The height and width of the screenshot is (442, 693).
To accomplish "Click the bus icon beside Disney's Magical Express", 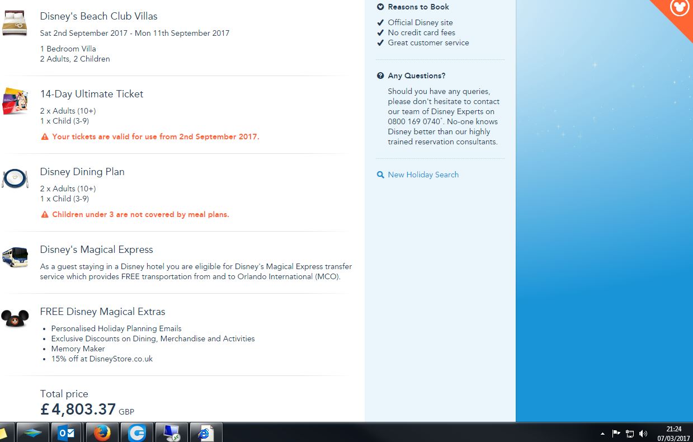I will [15, 257].
